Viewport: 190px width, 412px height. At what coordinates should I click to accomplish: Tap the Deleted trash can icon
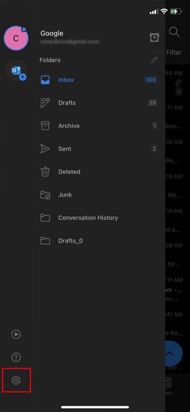[x=45, y=172]
